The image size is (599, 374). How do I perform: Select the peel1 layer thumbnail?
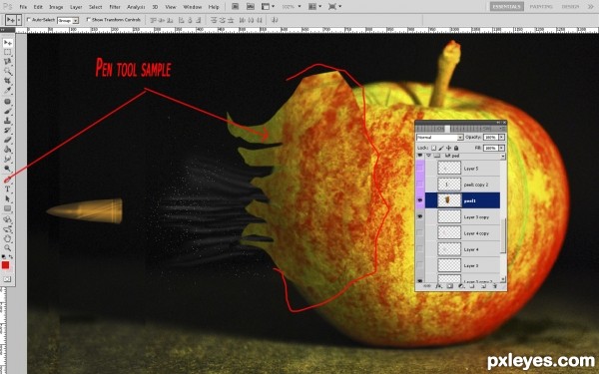pos(449,200)
